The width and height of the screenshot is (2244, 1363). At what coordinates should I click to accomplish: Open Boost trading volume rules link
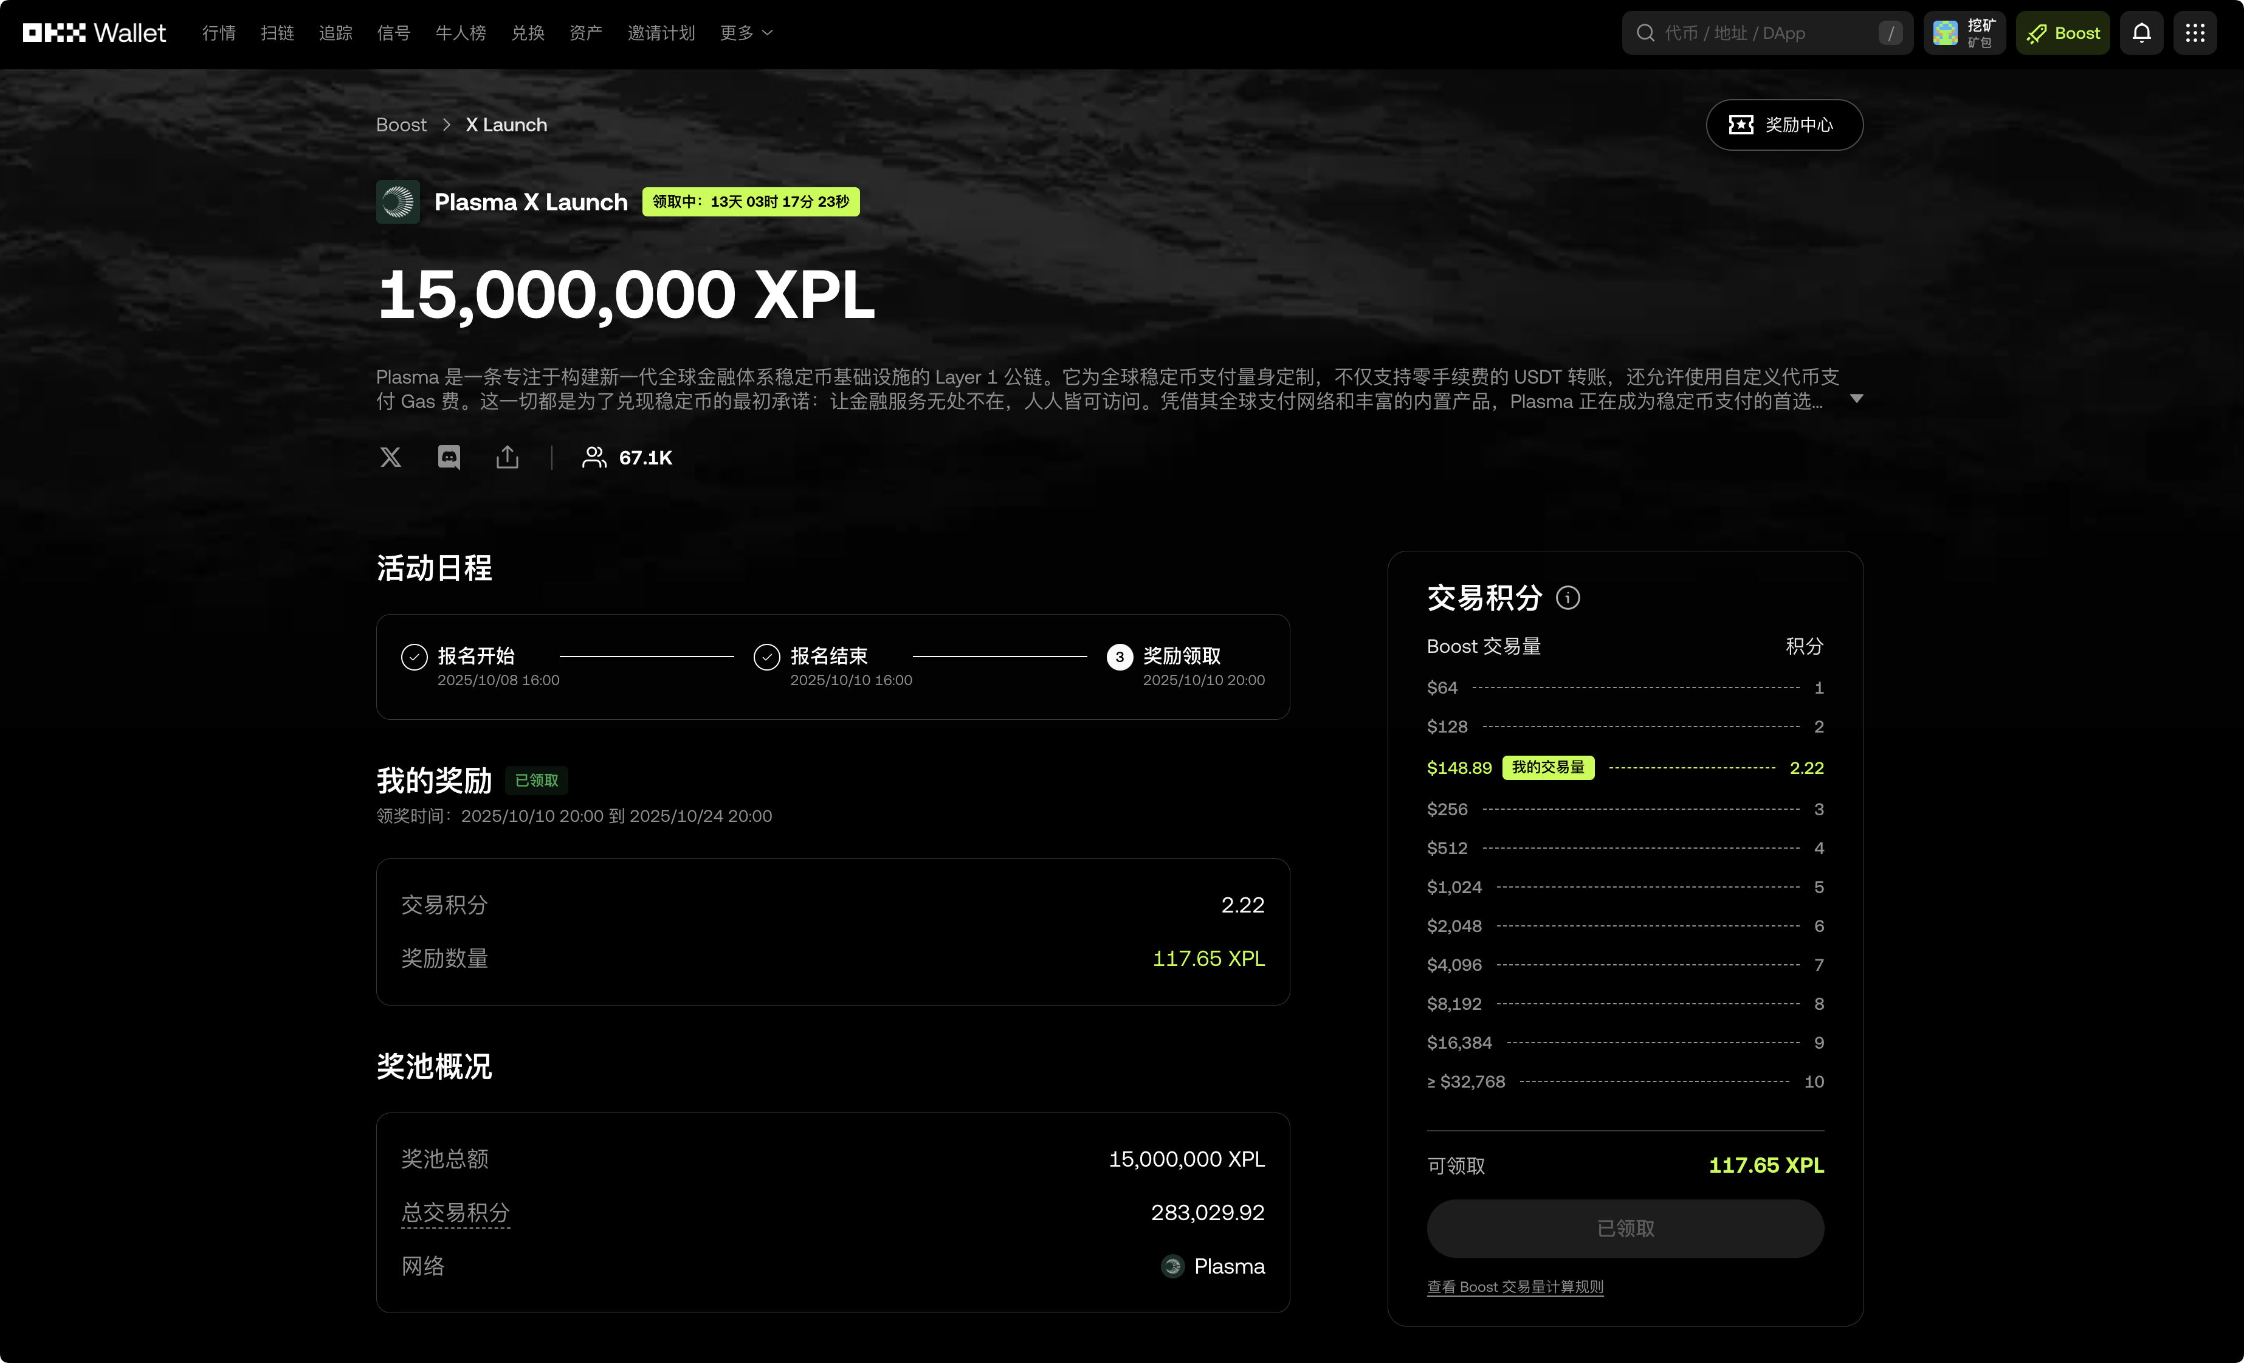tap(1515, 1286)
